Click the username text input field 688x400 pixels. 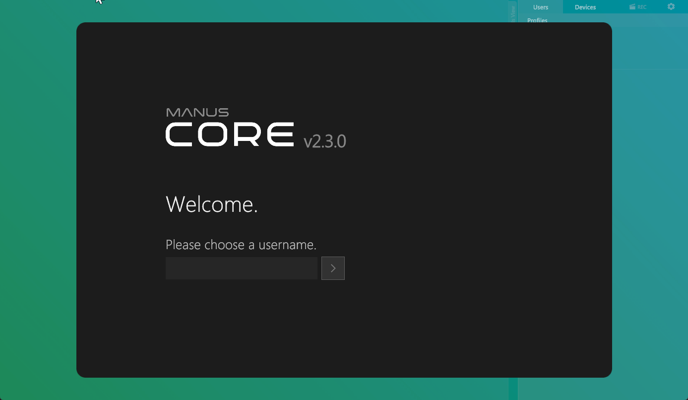click(x=241, y=268)
